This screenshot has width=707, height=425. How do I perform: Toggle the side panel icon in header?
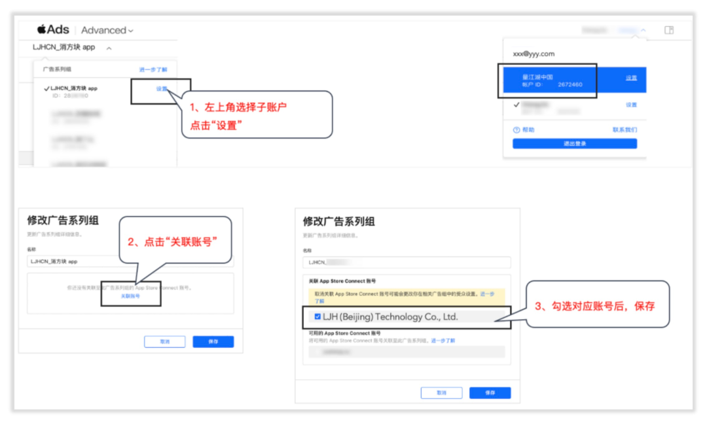[x=668, y=30]
